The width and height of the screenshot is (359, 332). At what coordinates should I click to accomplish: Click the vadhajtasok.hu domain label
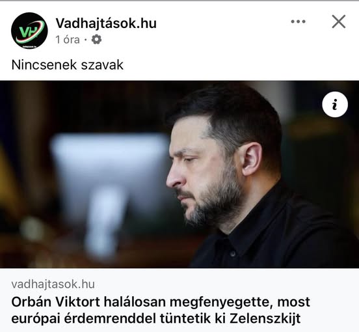53,284
